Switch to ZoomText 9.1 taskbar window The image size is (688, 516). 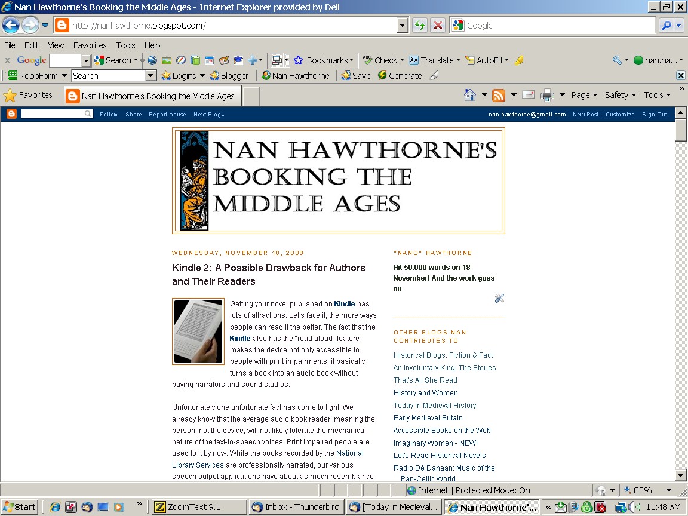point(199,507)
